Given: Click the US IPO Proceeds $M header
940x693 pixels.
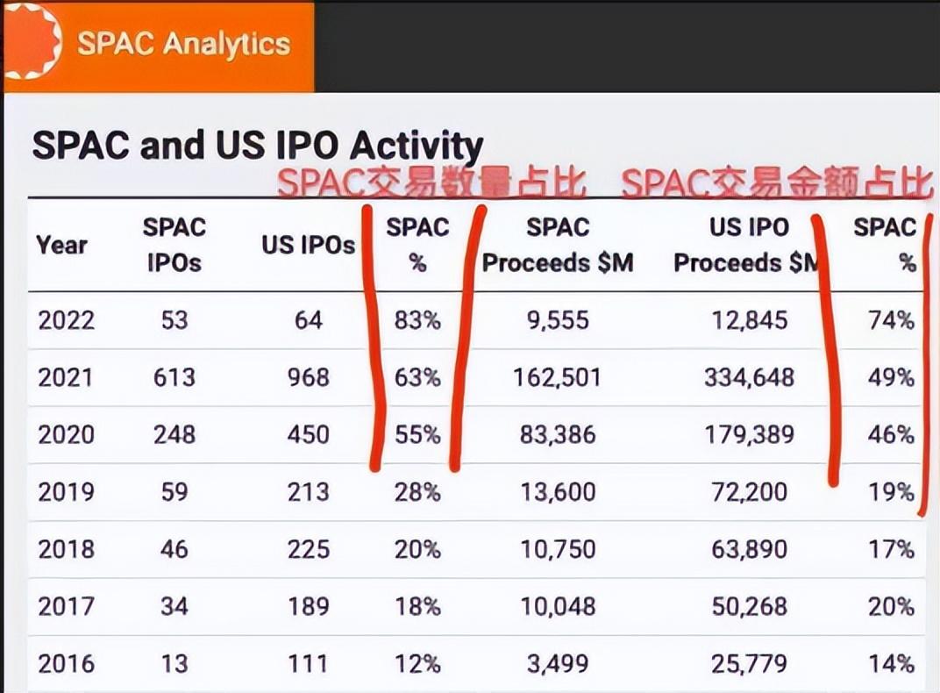Looking at the screenshot, I should (x=749, y=245).
